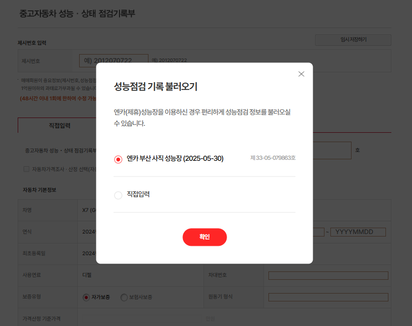Screen dimensions: 412x326
Task: Choose the 보험사보증 warranty radio button
Action: tap(124, 297)
